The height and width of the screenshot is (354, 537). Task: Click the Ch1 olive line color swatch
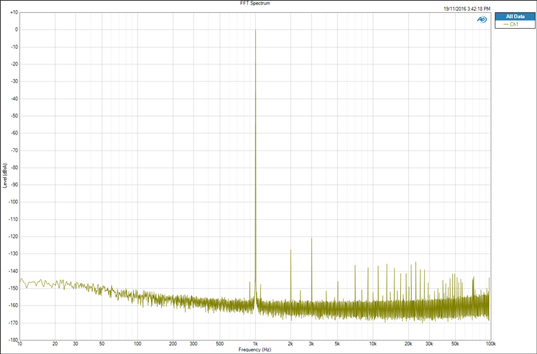(506, 24)
